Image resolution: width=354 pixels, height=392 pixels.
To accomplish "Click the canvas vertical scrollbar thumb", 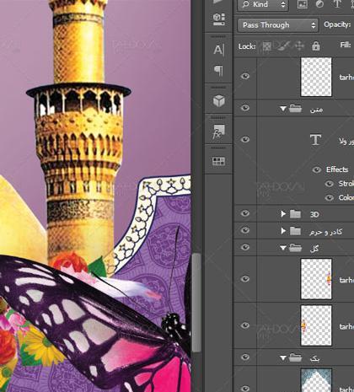I will [196, 303].
